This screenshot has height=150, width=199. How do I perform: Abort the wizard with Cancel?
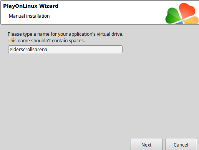tap(181, 144)
